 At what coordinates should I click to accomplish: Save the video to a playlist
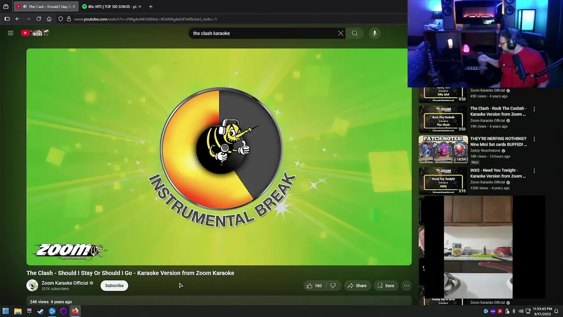point(386,286)
